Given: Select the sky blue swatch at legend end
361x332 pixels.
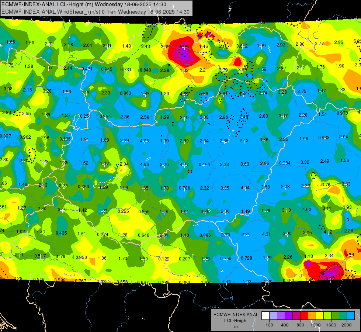Looking at the screenshot, I should click(x=351, y=316).
